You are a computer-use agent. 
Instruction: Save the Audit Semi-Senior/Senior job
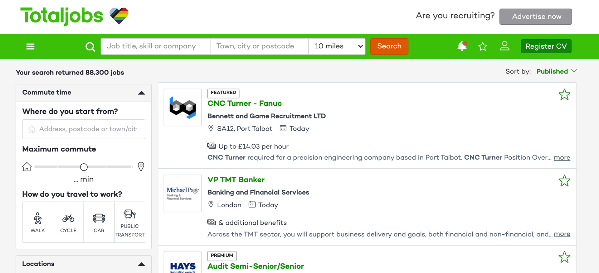[564, 257]
